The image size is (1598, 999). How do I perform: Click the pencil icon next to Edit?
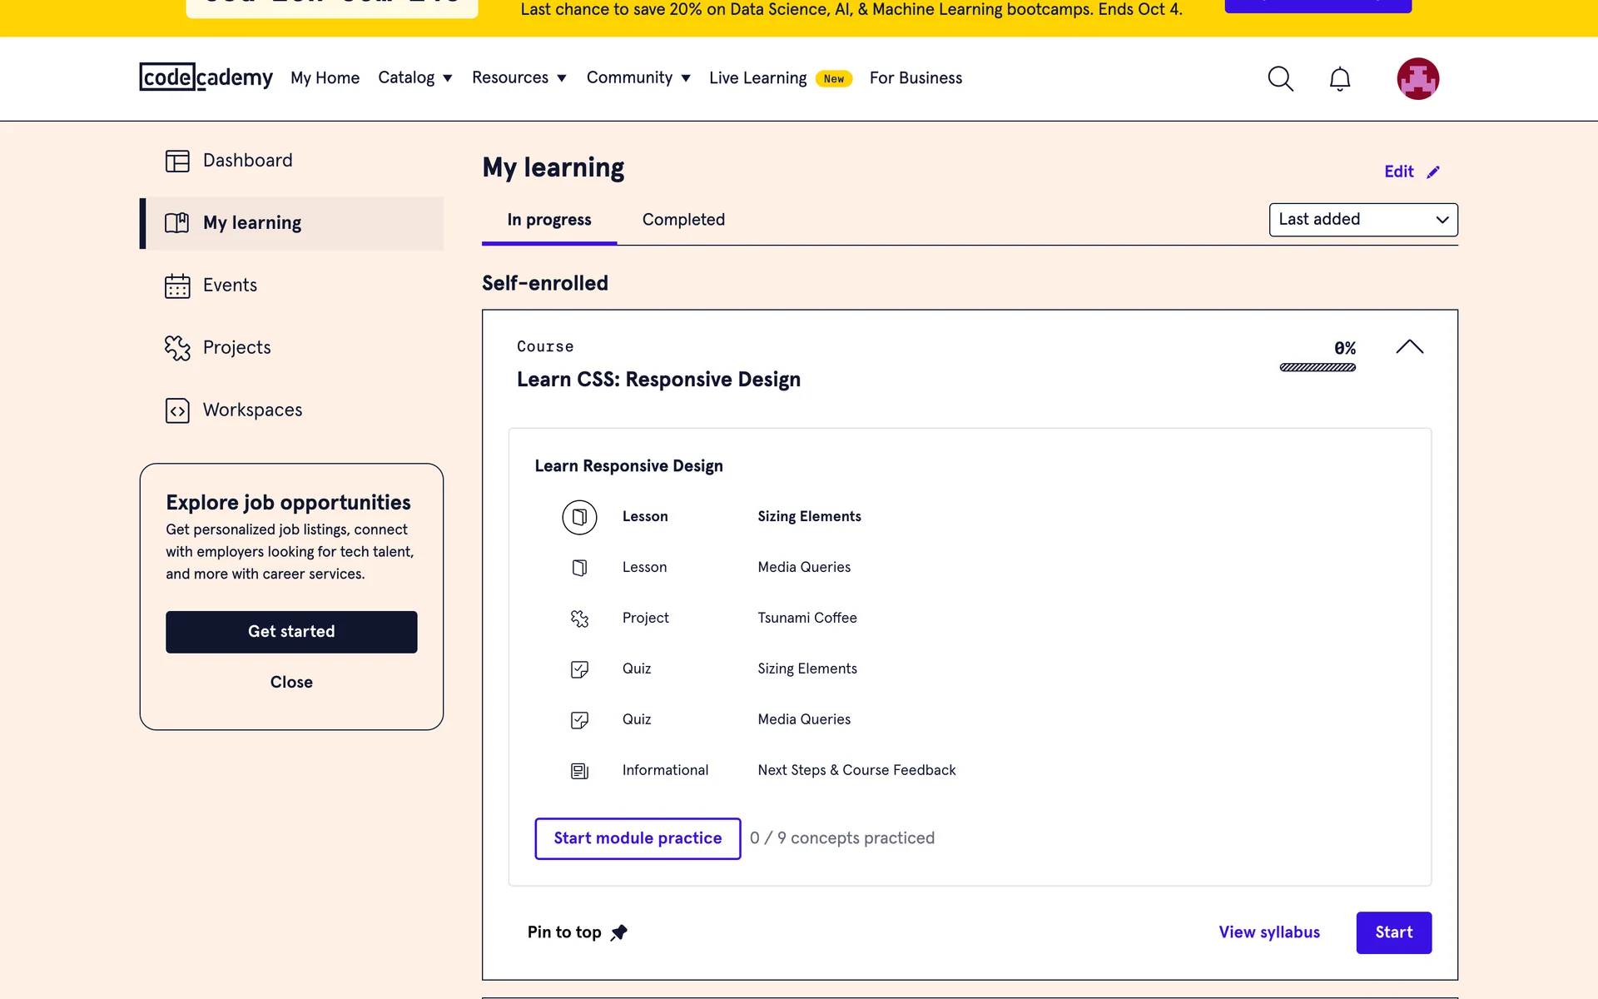[1433, 172]
